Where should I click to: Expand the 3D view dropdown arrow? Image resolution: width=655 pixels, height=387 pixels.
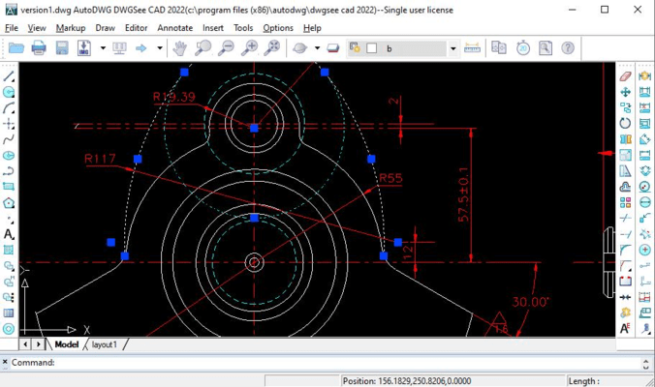coord(316,48)
